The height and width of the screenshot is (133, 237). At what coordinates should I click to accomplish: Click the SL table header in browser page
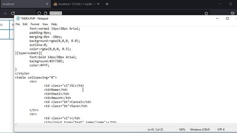coord(1,25)
